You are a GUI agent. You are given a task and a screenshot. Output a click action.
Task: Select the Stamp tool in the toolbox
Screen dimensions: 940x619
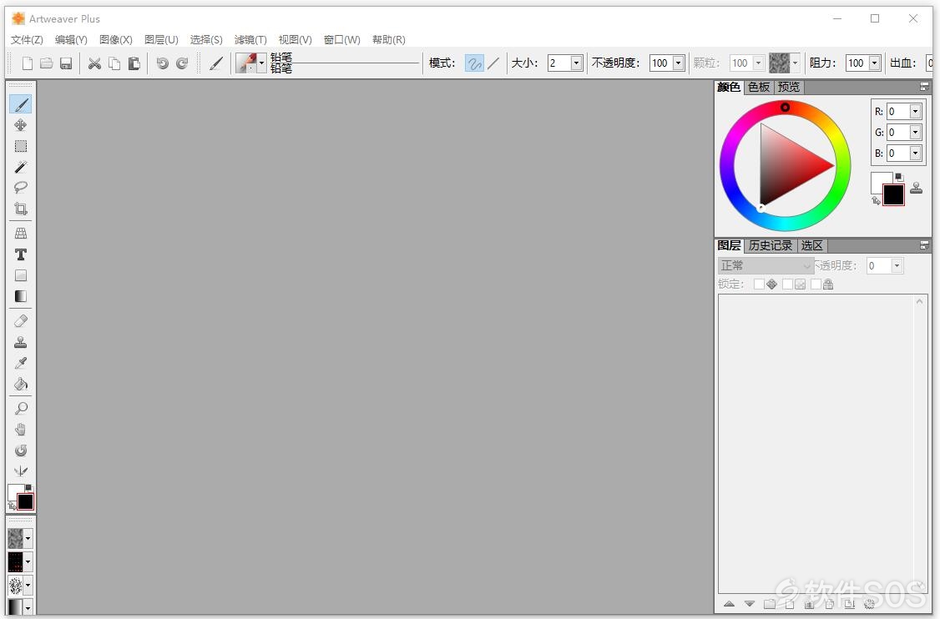click(21, 342)
